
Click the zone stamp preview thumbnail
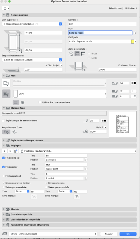tap(122, 124)
